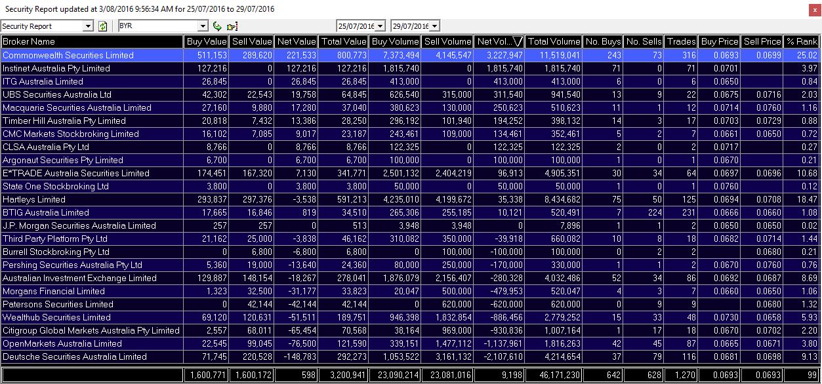Viewport: 822px width, 384px height.
Task: Click the total buy value 1,600,771
Action: pyautogui.click(x=209, y=375)
